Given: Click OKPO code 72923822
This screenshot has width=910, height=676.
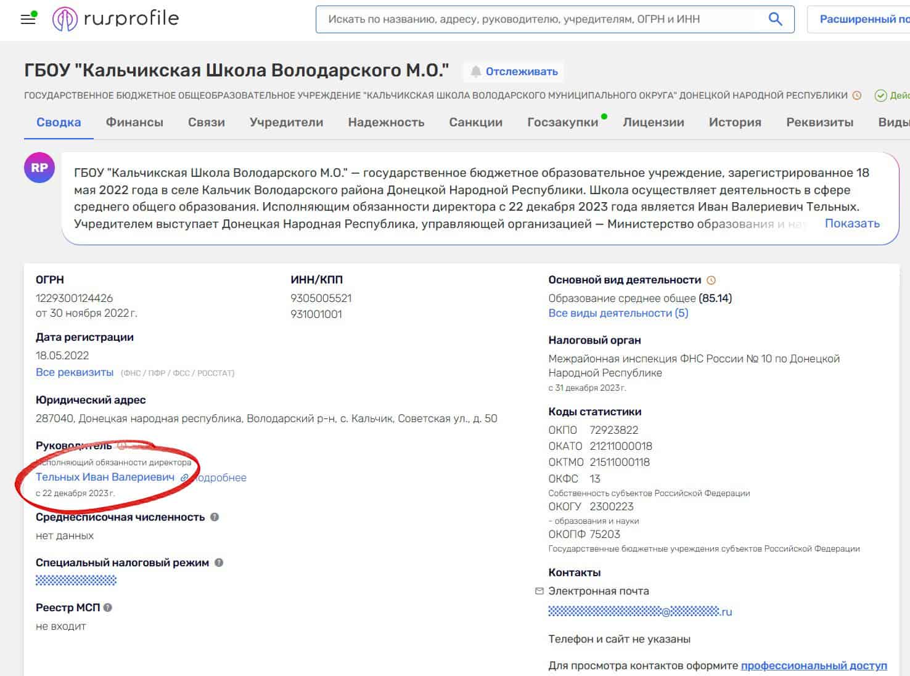Looking at the screenshot, I should pyautogui.click(x=614, y=430).
